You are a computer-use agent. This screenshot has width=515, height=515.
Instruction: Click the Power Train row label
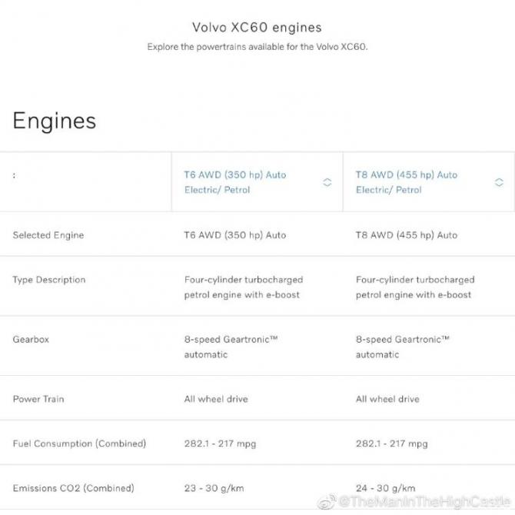pos(38,399)
